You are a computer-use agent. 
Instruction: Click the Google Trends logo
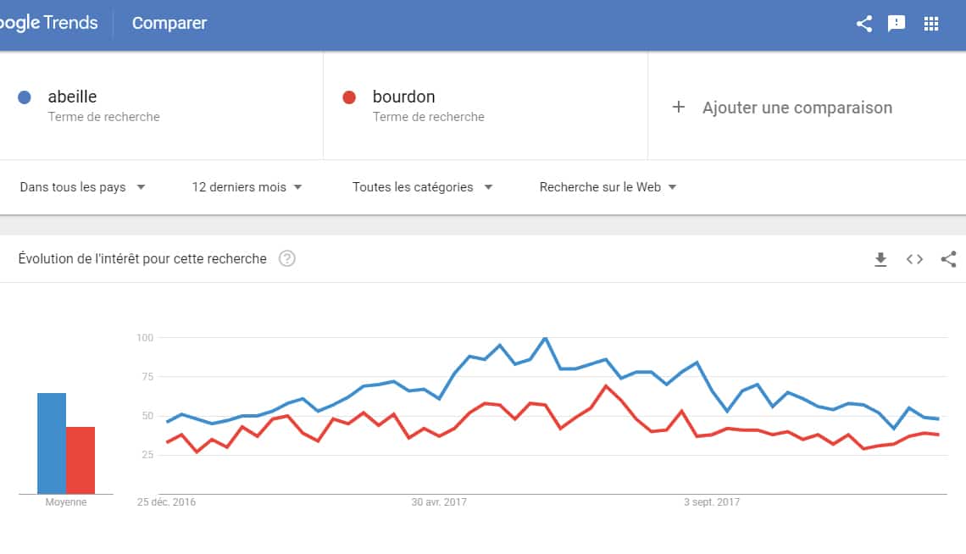point(49,23)
